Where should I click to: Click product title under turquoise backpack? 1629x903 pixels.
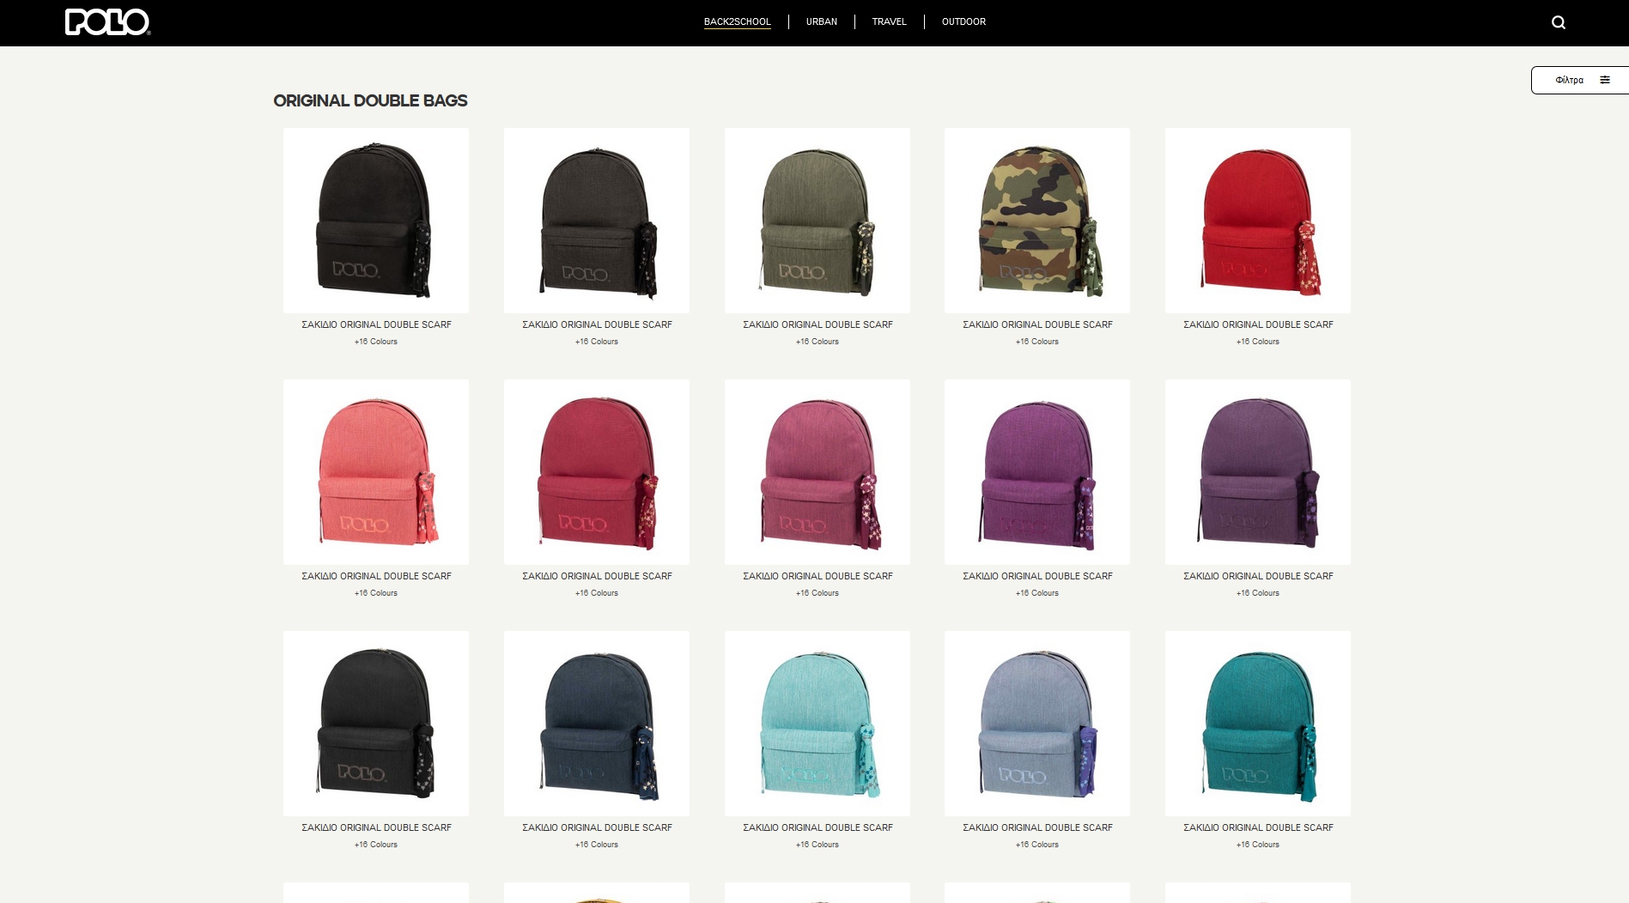[x=818, y=828]
